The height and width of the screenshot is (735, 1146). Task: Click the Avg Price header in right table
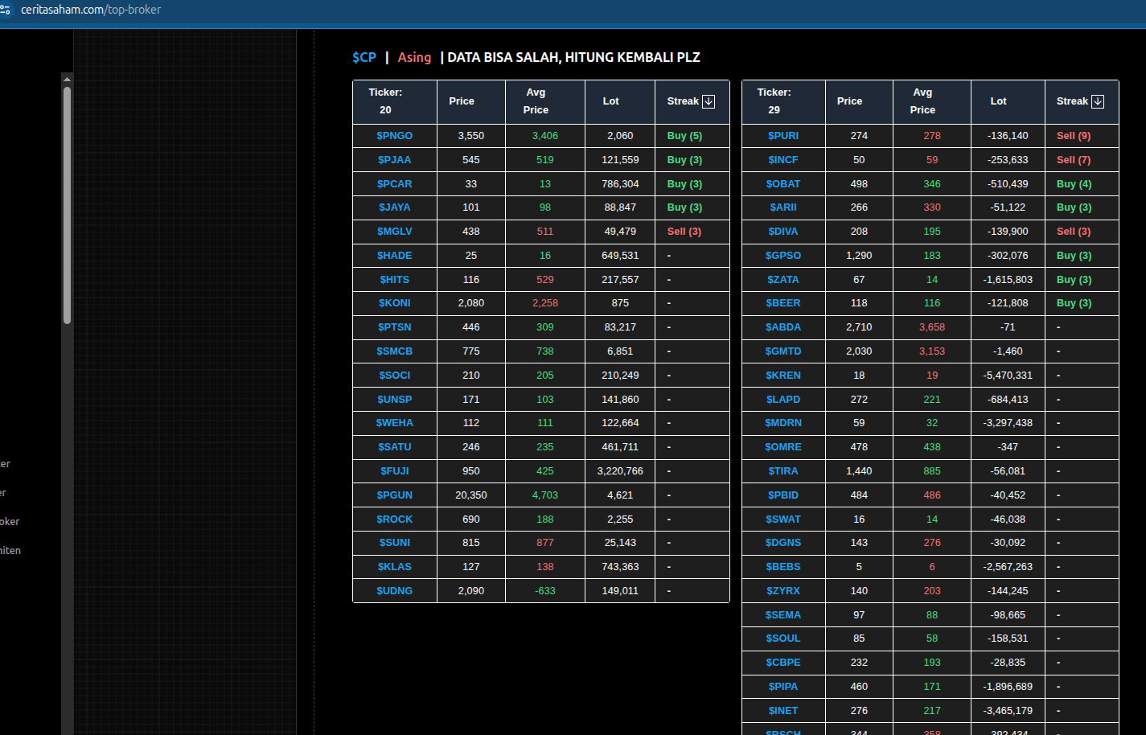tap(922, 101)
